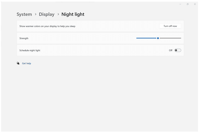
Task: Restore down the Settings window
Action: (187, 4)
